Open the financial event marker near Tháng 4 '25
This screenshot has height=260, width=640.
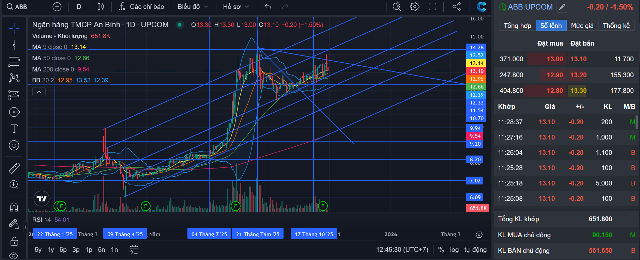tap(146, 206)
